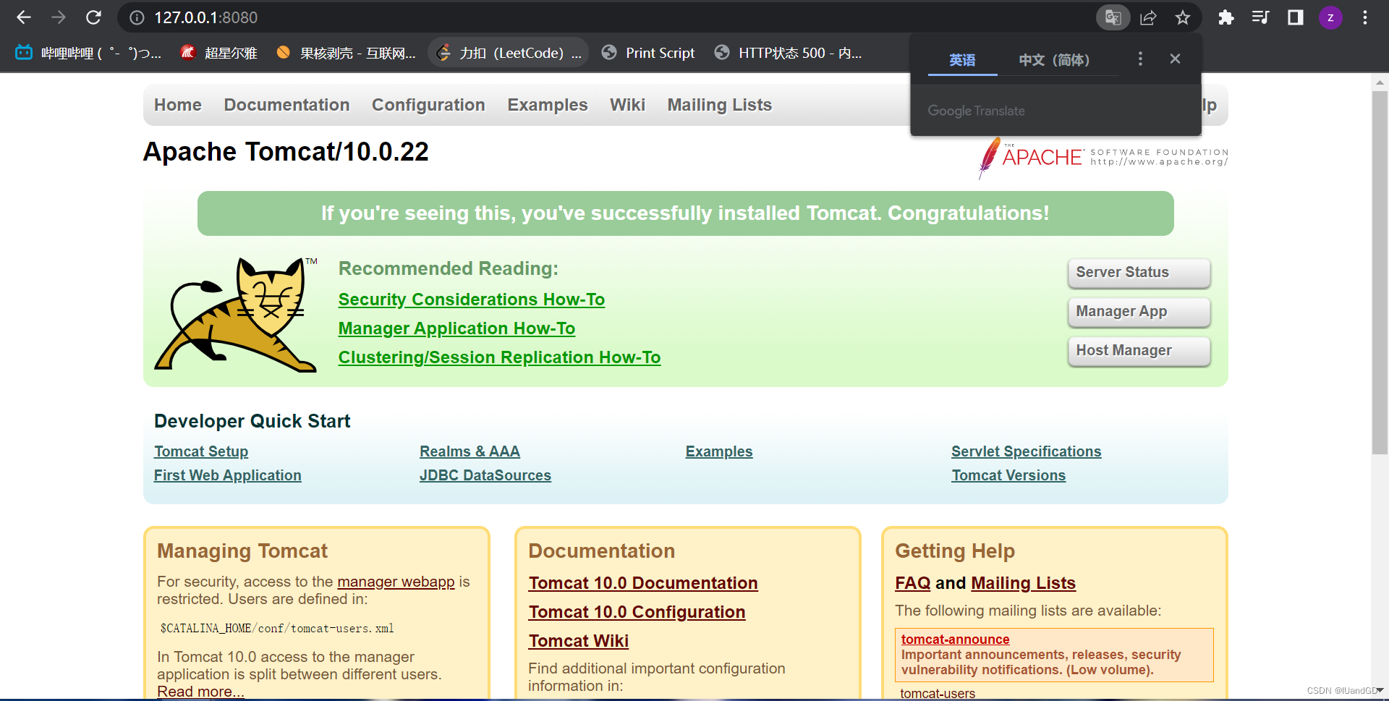Open Tomcat 10.0 Documentation link
The height and width of the screenshot is (701, 1389).
[x=643, y=583]
